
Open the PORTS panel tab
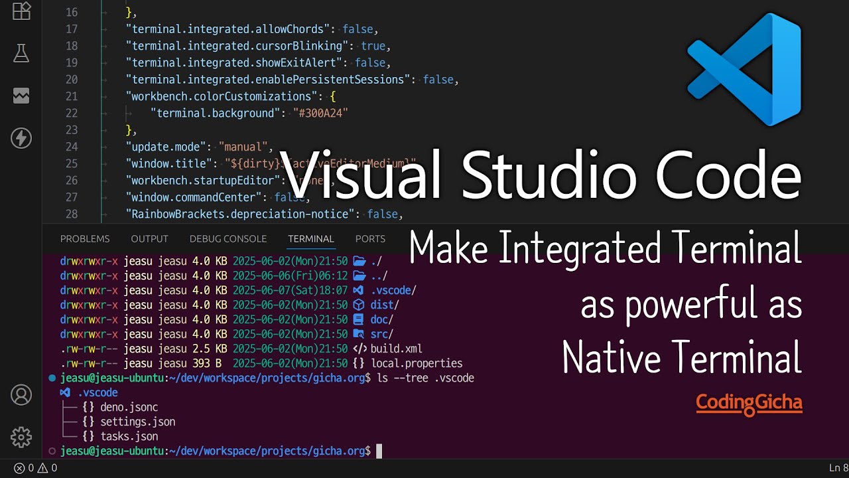[370, 238]
